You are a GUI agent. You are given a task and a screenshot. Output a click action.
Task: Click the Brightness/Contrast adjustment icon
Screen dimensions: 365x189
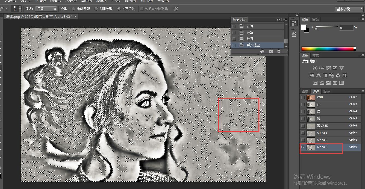315,68
